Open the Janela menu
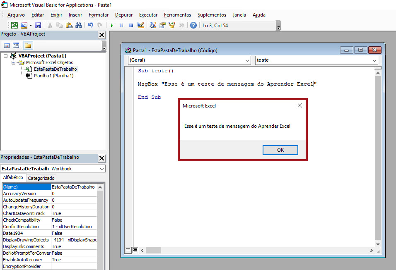Viewport: 396px width, 270px height. [239, 15]
